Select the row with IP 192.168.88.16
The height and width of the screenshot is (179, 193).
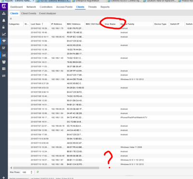(x=100, y=126)
